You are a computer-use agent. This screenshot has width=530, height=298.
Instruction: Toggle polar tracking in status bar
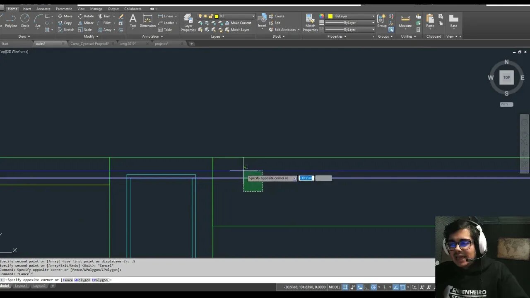pos(373,287)
